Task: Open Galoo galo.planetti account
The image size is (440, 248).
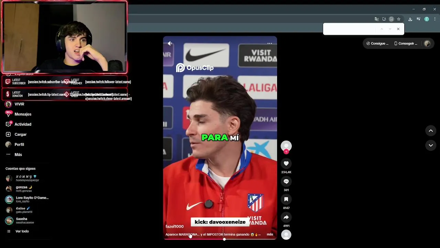Action: click(x=24, y=210)
